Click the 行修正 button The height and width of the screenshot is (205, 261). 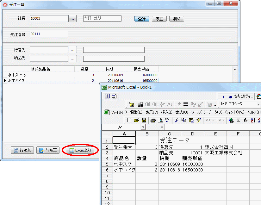coord(48,150)
